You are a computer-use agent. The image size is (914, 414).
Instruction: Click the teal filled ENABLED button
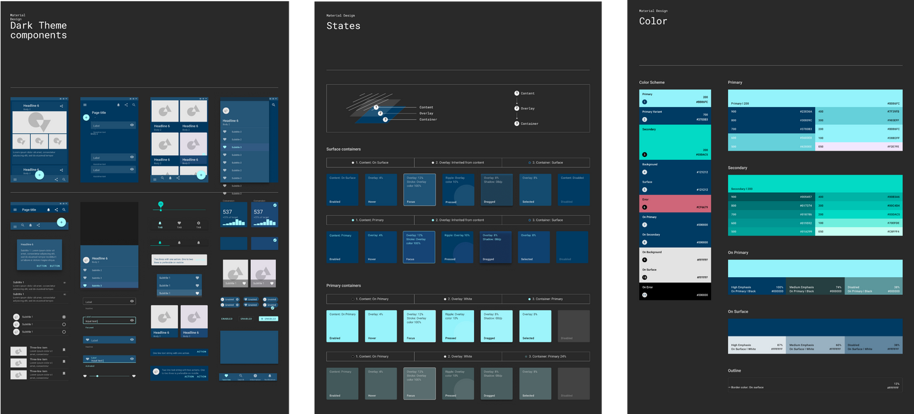tap(269, 318)
